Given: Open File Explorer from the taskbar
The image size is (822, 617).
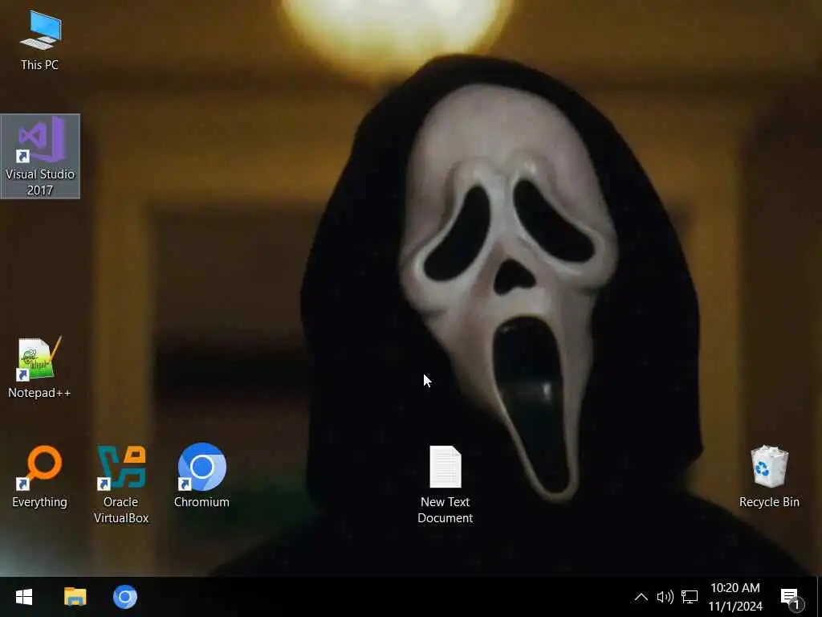Looking at the screenshot, I should (x=75, y=597).
